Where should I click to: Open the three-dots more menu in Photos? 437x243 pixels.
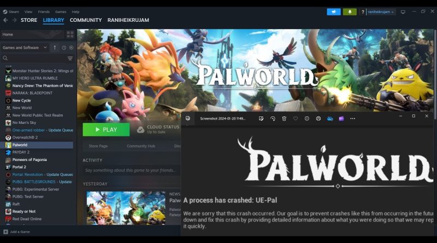(352, 118)
